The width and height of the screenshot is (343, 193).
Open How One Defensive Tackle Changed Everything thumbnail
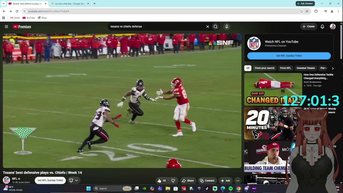[x=273, y=89]
